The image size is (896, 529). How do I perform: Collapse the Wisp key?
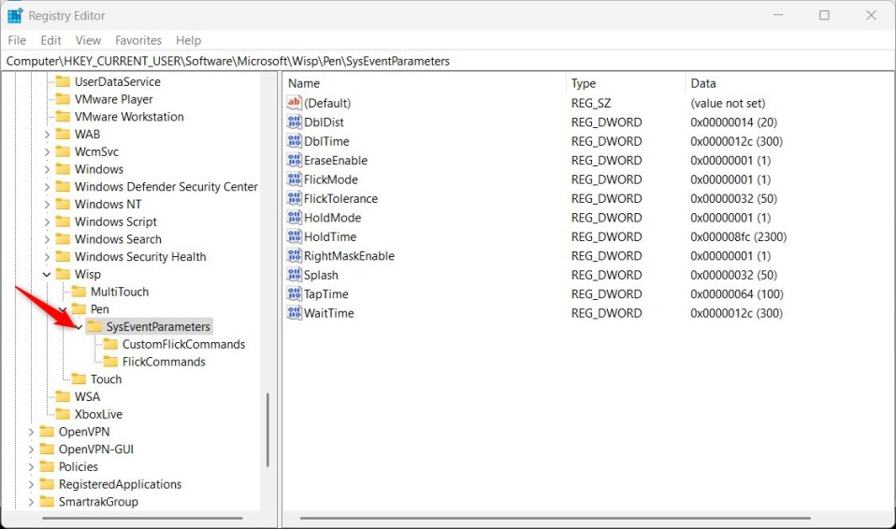(47, 274)
